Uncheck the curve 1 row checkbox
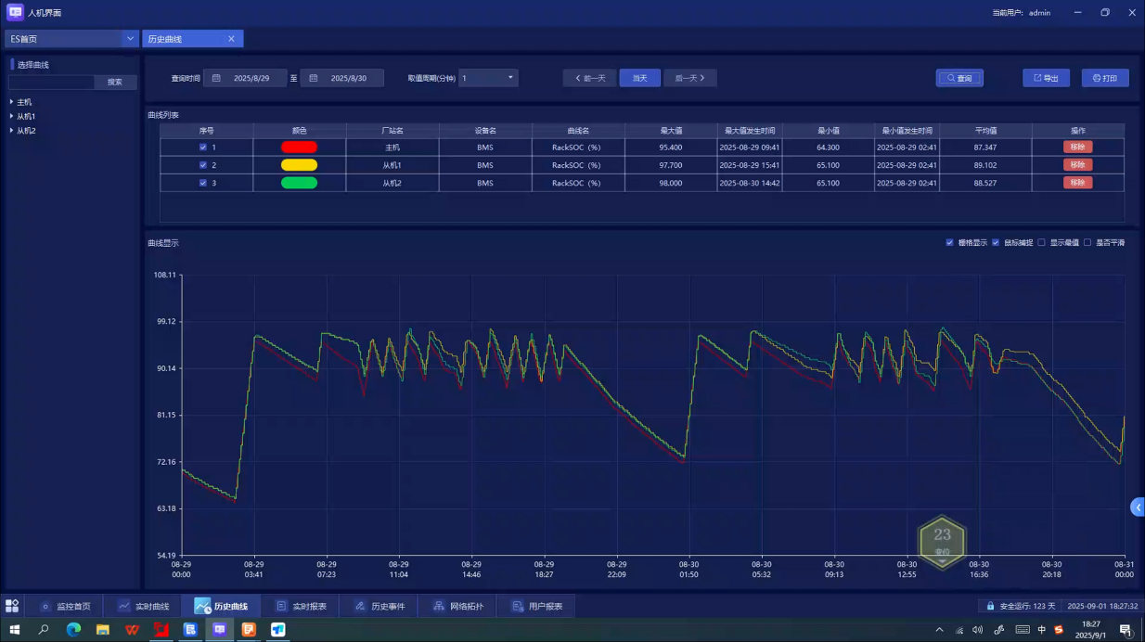The height and width of the screenshot is (642, 1145). click(203, 148)
